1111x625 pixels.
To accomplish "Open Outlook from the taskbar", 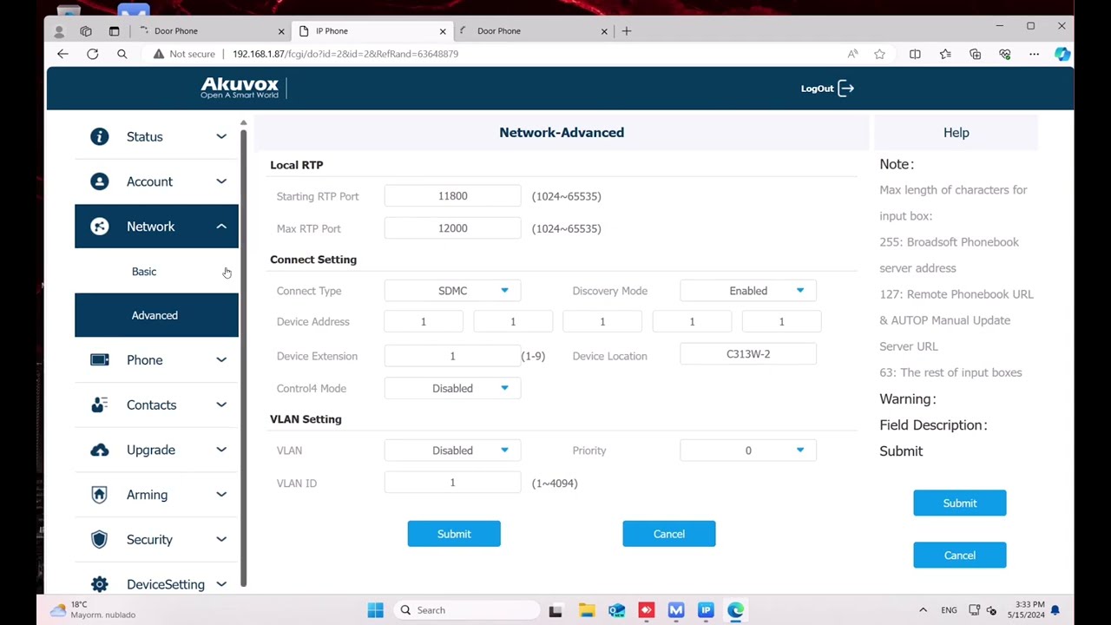I will point(616,610).
